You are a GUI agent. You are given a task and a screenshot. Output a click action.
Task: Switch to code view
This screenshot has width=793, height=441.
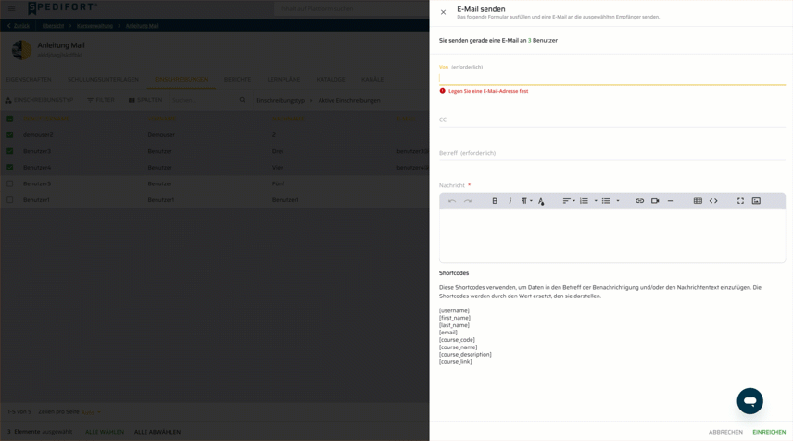(713, 201)
